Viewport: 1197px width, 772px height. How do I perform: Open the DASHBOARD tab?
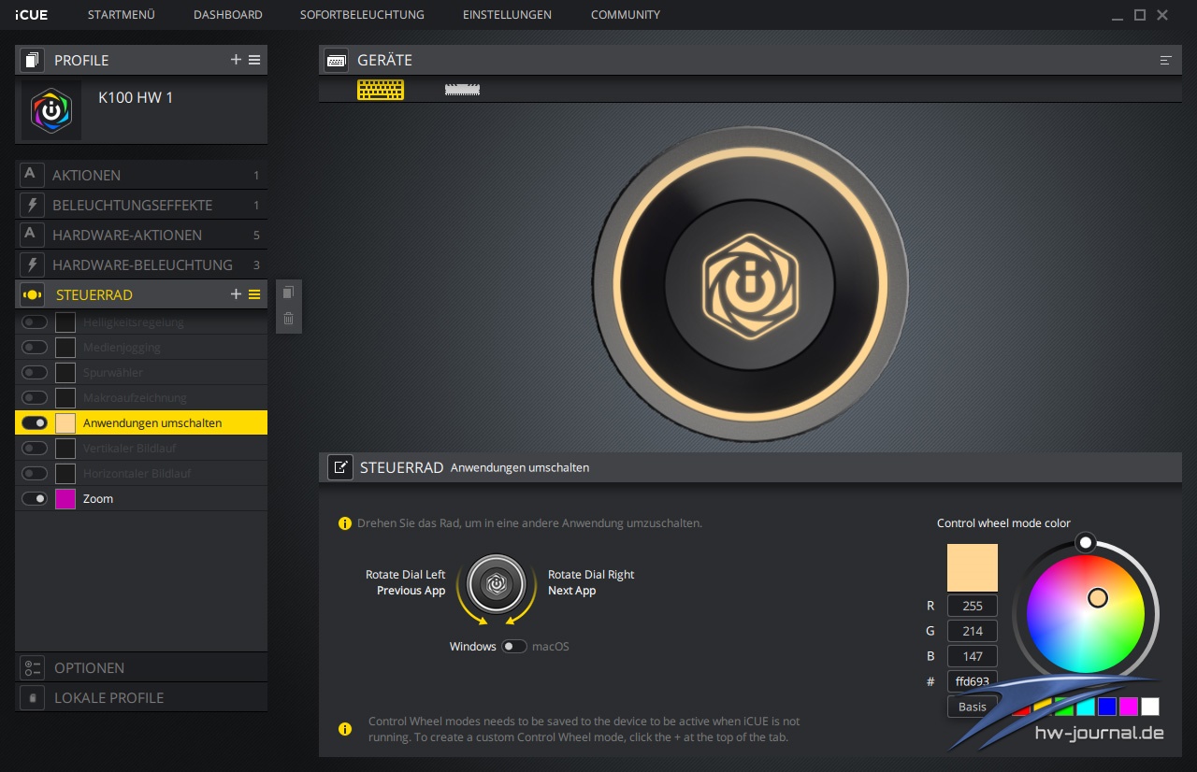click(228, 15)
